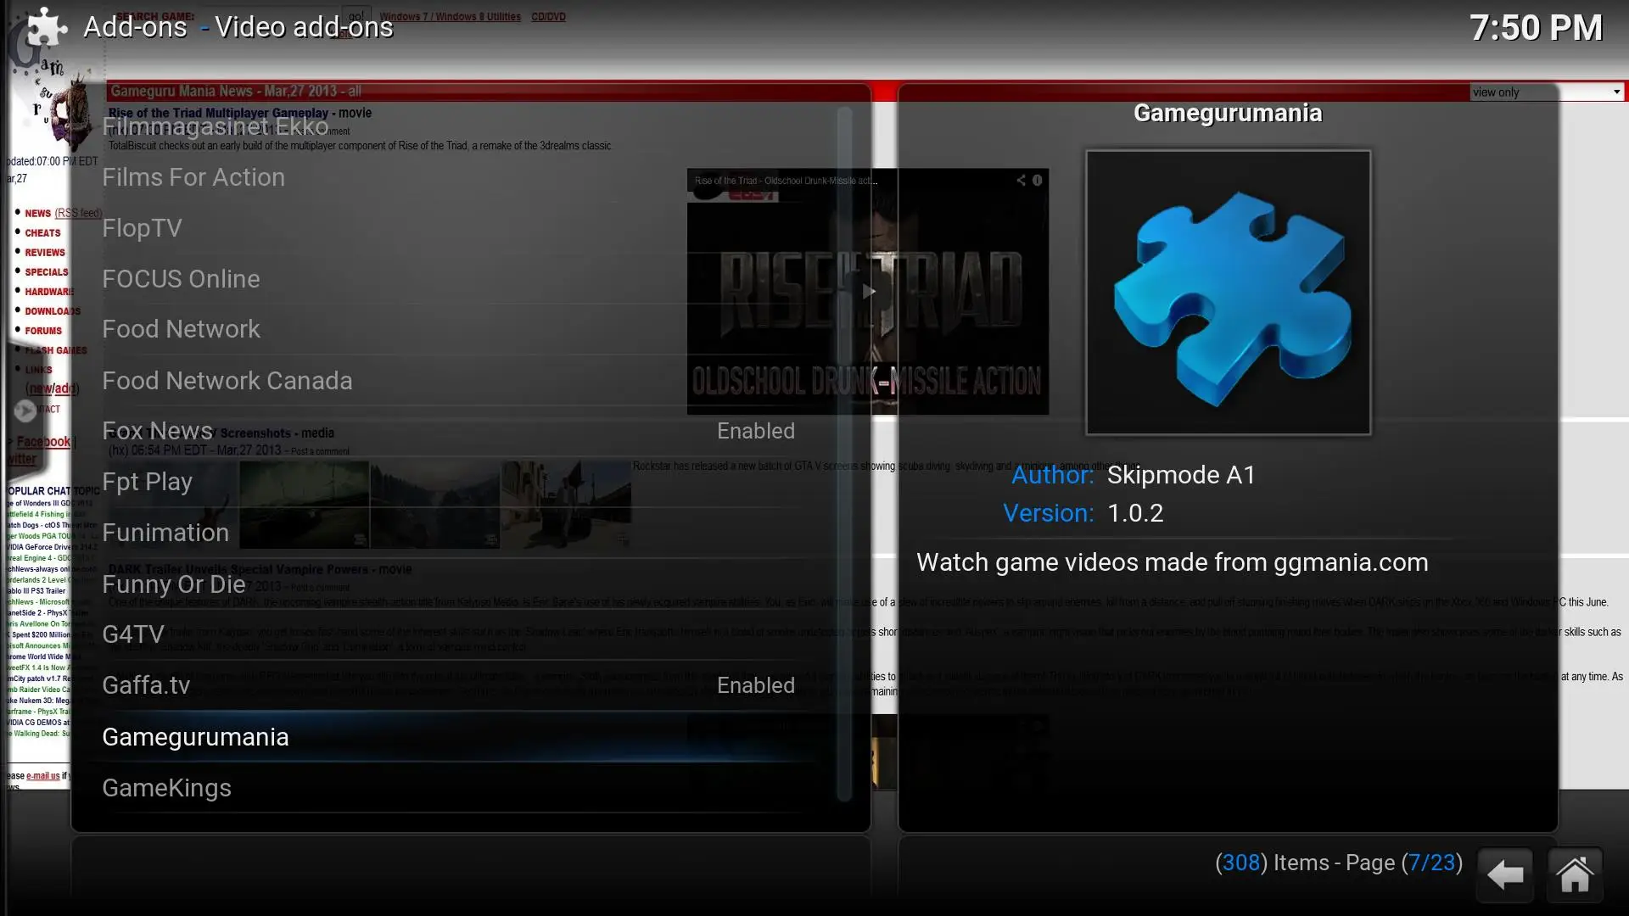Viewport: 1629px width, 916px height.
Task: Click the Author Skipmode A1 text
Action: [1134, 475]
